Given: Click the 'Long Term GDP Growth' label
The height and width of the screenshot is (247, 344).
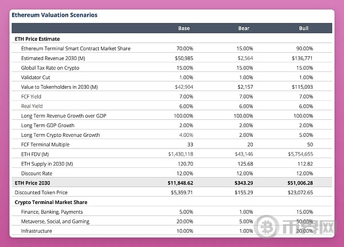Looking at the screenshot, I should point(48,126).
